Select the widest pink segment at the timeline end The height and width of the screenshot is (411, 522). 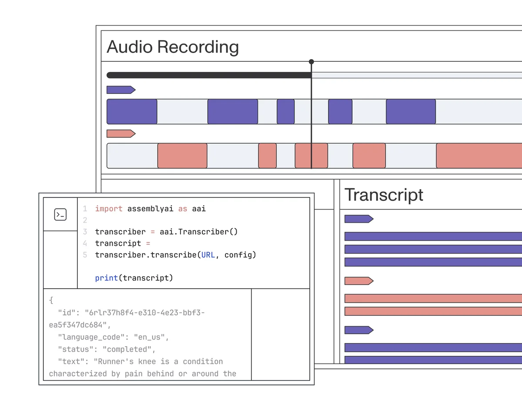[478, 155]
